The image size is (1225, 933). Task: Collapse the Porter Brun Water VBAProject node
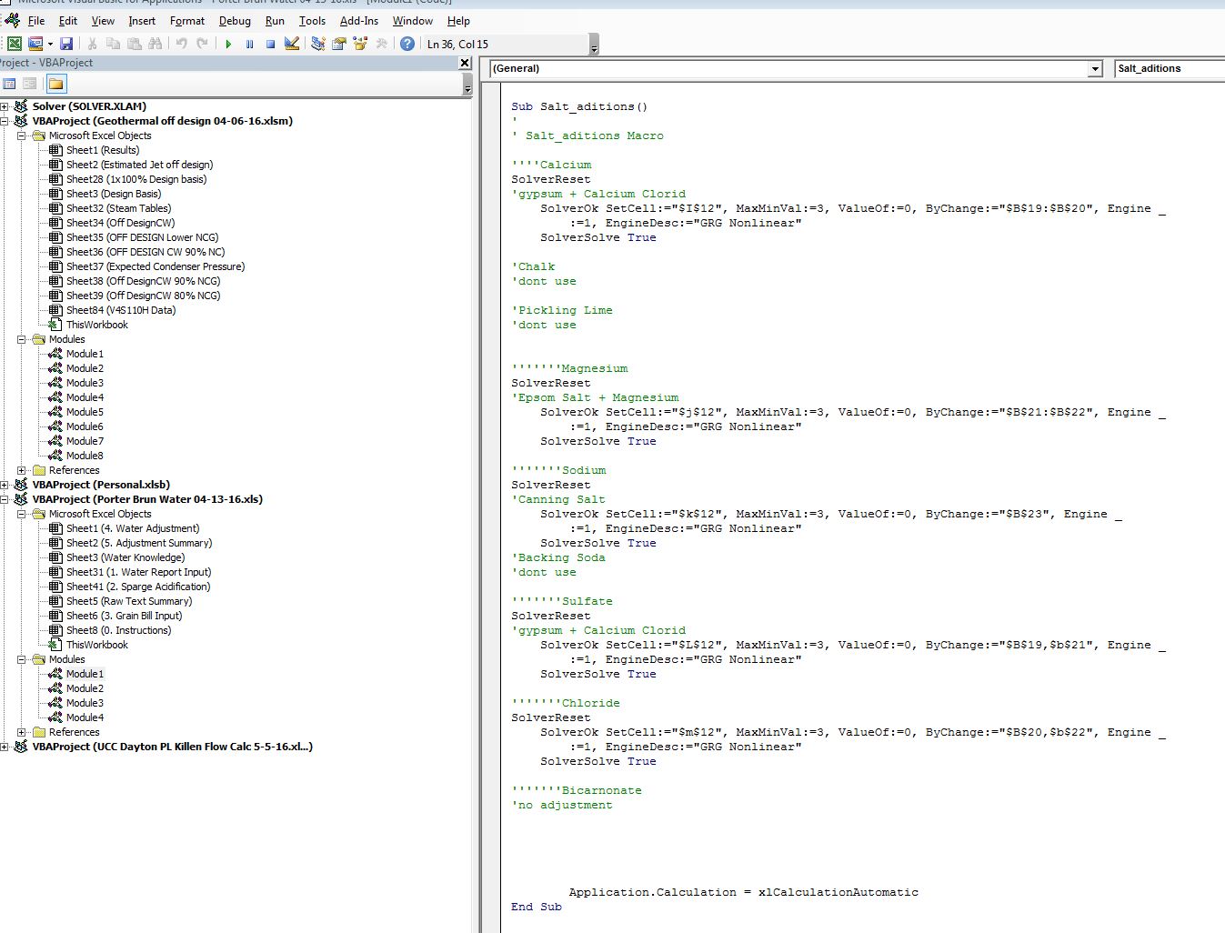(5, 499)
